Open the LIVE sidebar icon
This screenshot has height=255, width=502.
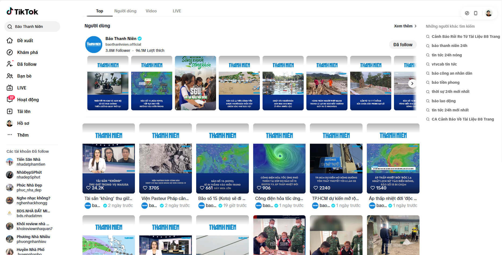[x=10, y=88]
